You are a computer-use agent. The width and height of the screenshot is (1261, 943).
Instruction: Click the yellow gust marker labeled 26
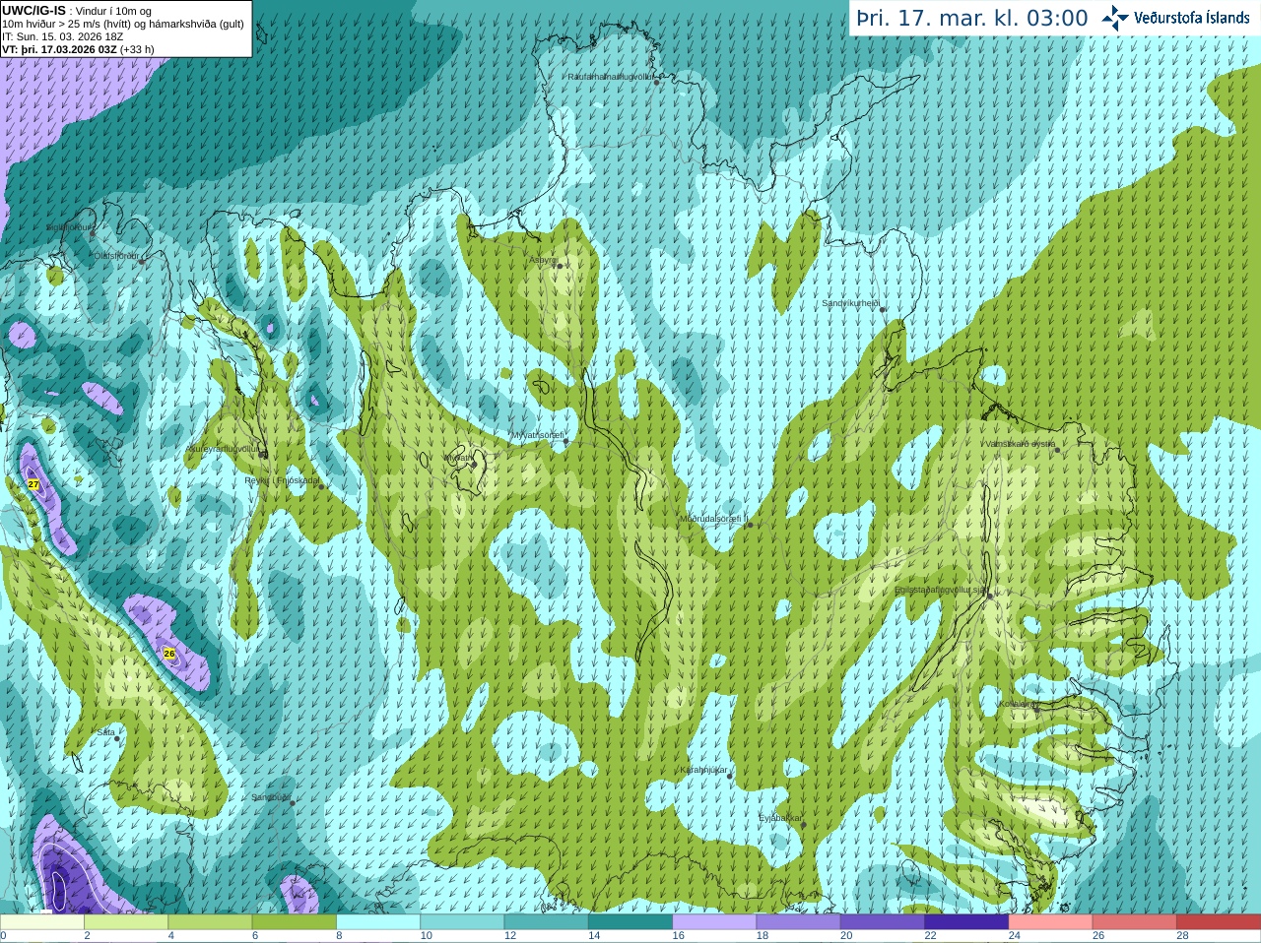(x=169, y=654)
